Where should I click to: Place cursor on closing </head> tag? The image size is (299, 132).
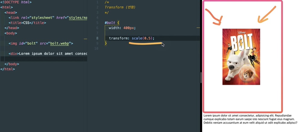tap(12, 28)
